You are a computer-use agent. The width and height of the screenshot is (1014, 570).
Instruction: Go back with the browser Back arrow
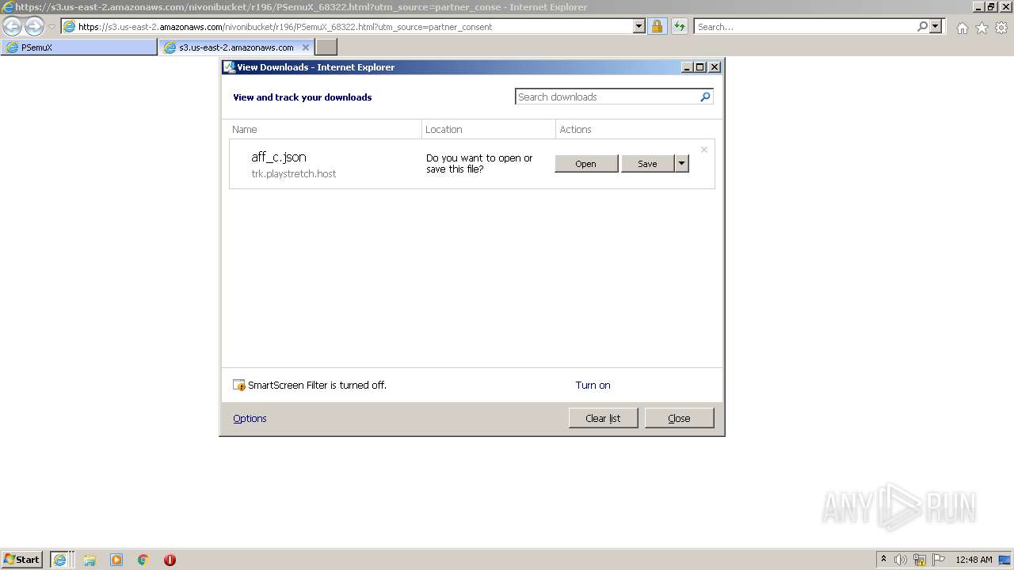pos(13,26)
